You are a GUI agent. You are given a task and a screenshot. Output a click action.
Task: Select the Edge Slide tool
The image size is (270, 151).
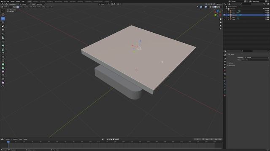coord(3,75)
